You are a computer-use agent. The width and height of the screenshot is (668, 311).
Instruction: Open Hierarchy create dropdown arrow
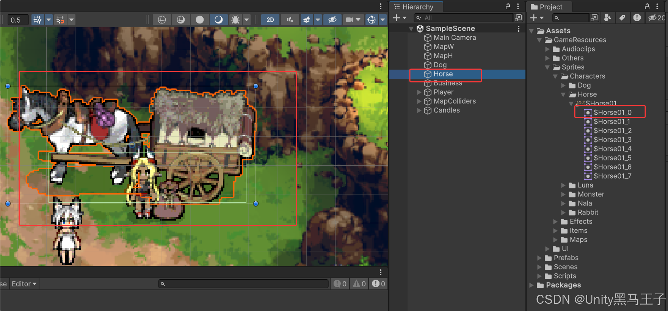[x=405, y=18]
